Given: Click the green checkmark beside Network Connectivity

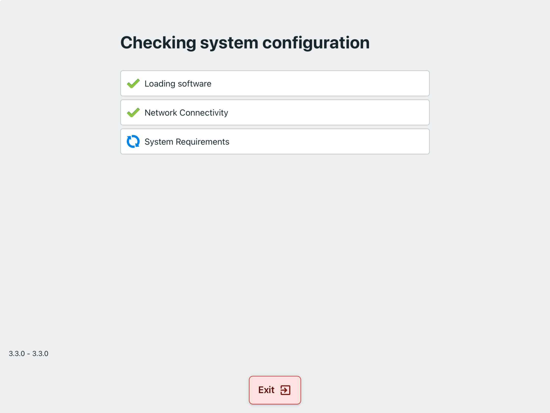Looking at the screenshot, I should click(x=133, y=112).
